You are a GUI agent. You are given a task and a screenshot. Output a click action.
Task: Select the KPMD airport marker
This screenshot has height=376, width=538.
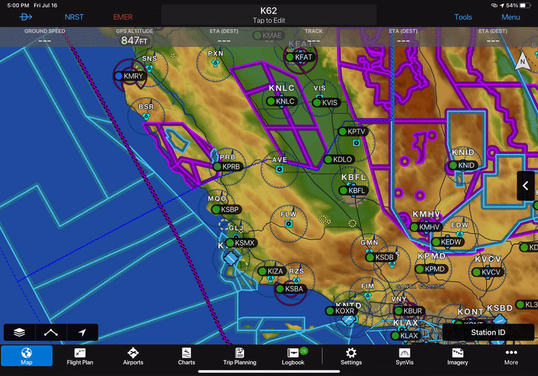[430, 269]
